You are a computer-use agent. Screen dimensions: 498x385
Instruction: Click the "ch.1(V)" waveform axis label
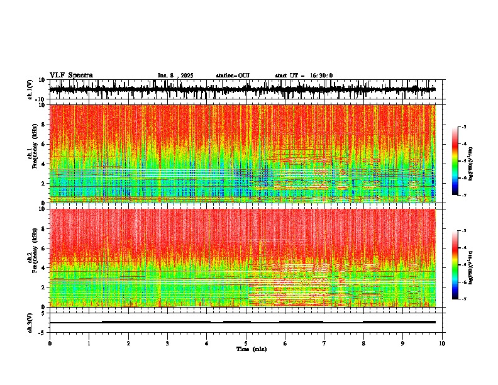pos(30,91)
